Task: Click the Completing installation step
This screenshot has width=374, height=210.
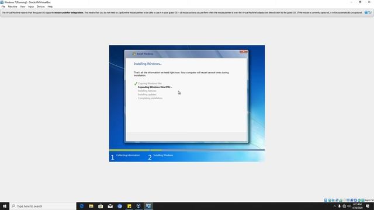Action: tap(150, 99)
